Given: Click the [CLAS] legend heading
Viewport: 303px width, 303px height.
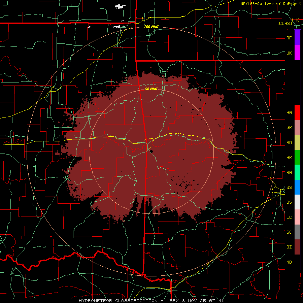Looking at the screenshot, I should [284, 24].
